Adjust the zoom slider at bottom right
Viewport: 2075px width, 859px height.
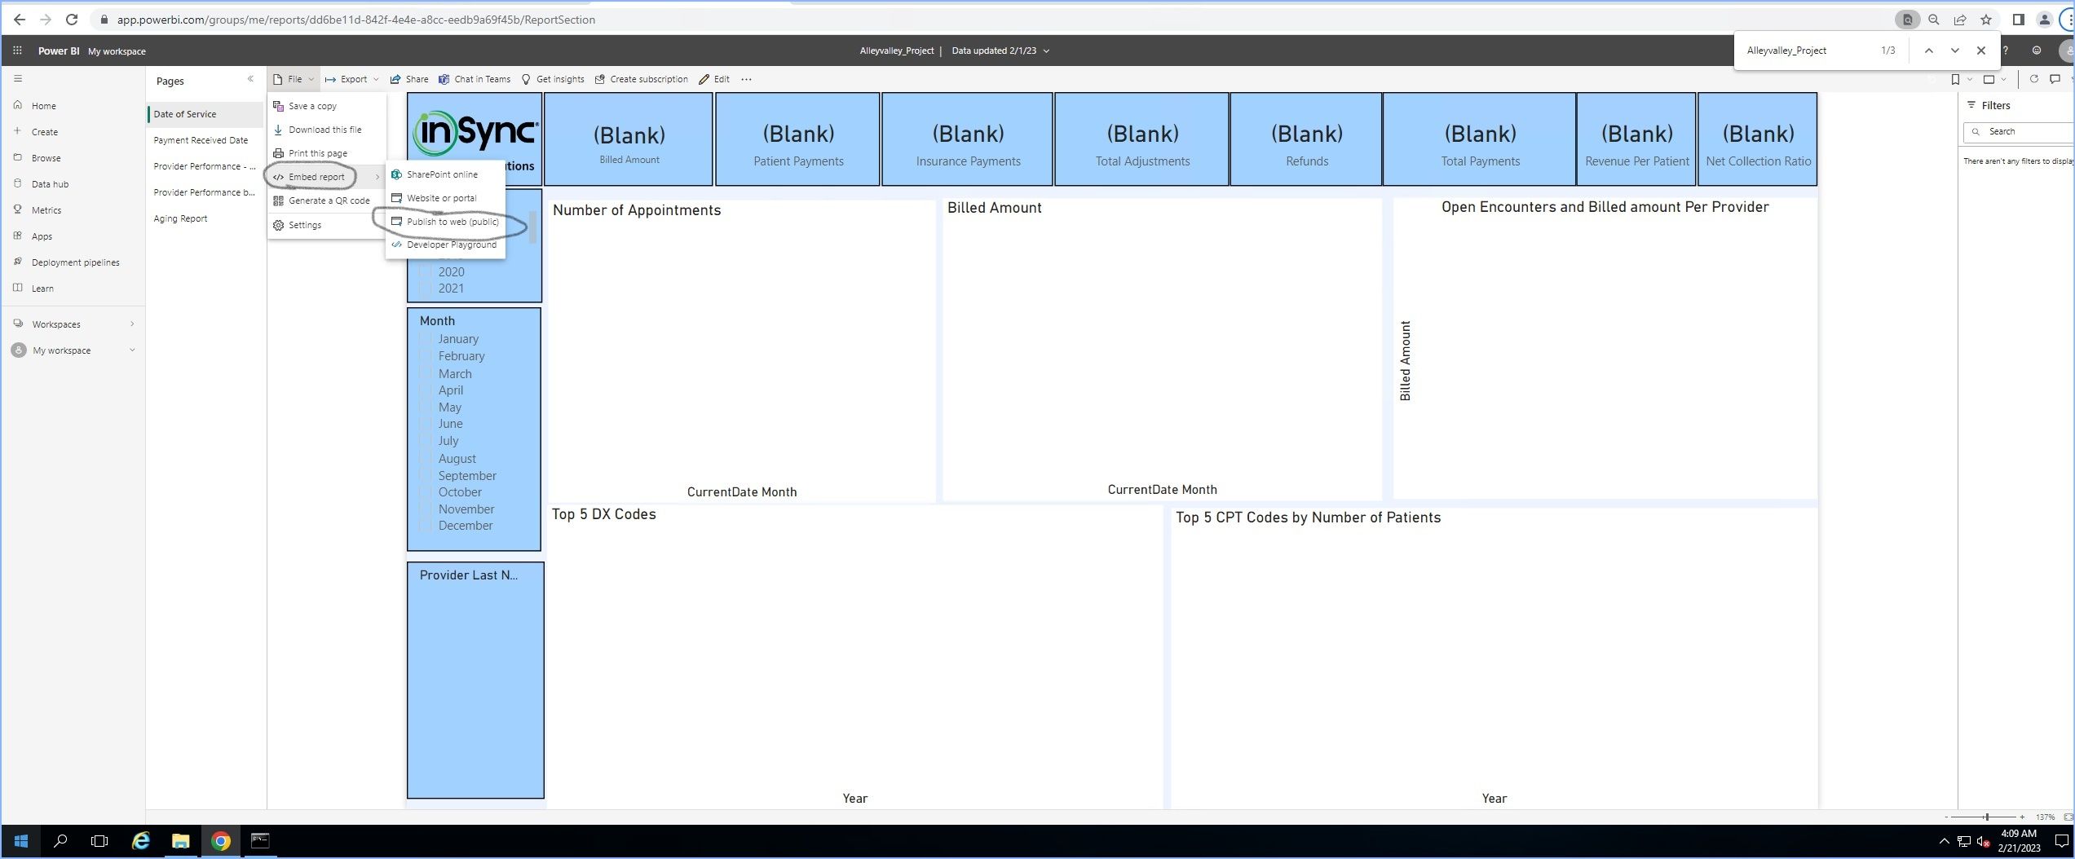1986,817
